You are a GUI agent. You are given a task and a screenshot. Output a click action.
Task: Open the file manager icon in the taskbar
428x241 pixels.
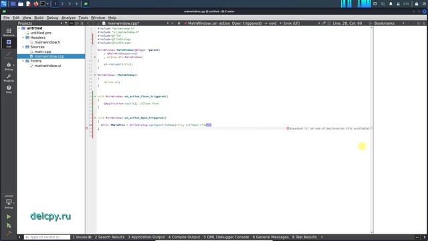[21, 4]
